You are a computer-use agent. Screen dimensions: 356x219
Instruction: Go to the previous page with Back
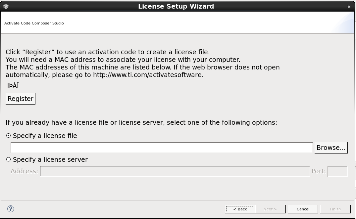click(x=240, y=209)
